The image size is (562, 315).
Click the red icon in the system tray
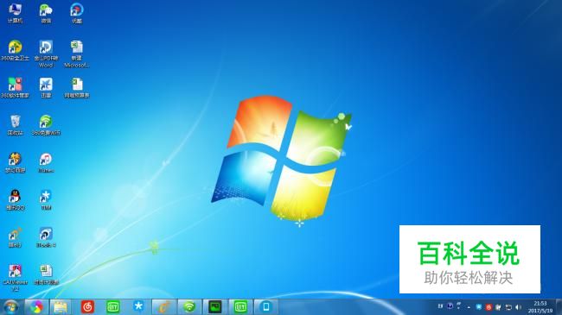(x=489, y=307)
